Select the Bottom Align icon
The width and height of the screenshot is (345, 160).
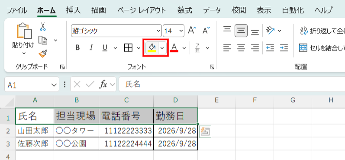(255, 32)
